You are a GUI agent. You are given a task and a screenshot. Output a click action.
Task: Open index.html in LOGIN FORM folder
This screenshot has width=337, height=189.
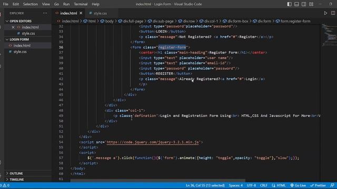point(22,46)
